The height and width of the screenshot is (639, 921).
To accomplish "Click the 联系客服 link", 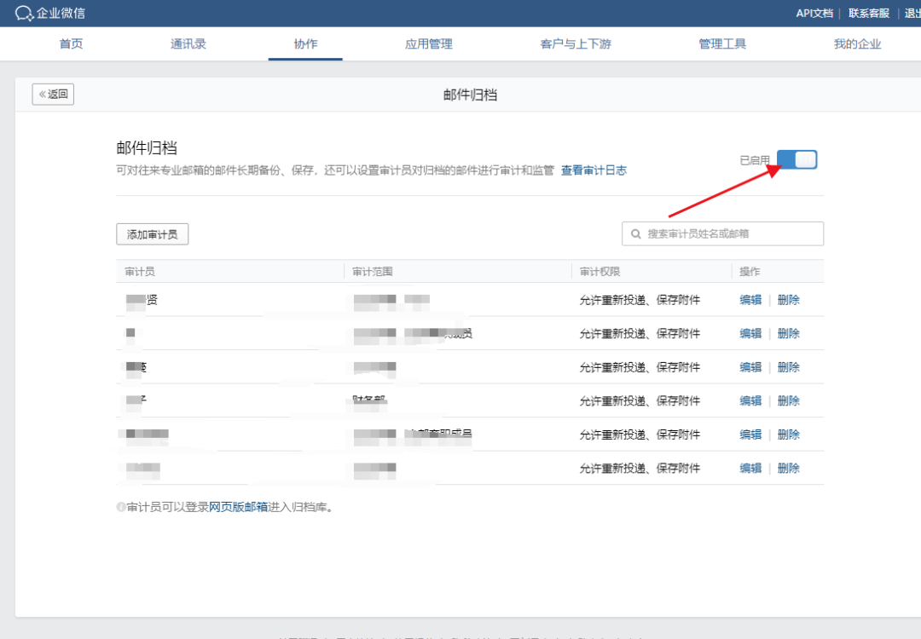I will [x=866, y=13].
